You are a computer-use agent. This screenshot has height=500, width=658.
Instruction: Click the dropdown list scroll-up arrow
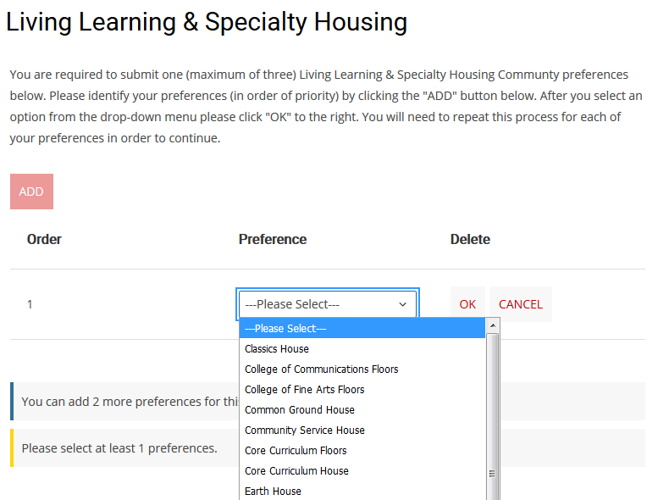493,325
